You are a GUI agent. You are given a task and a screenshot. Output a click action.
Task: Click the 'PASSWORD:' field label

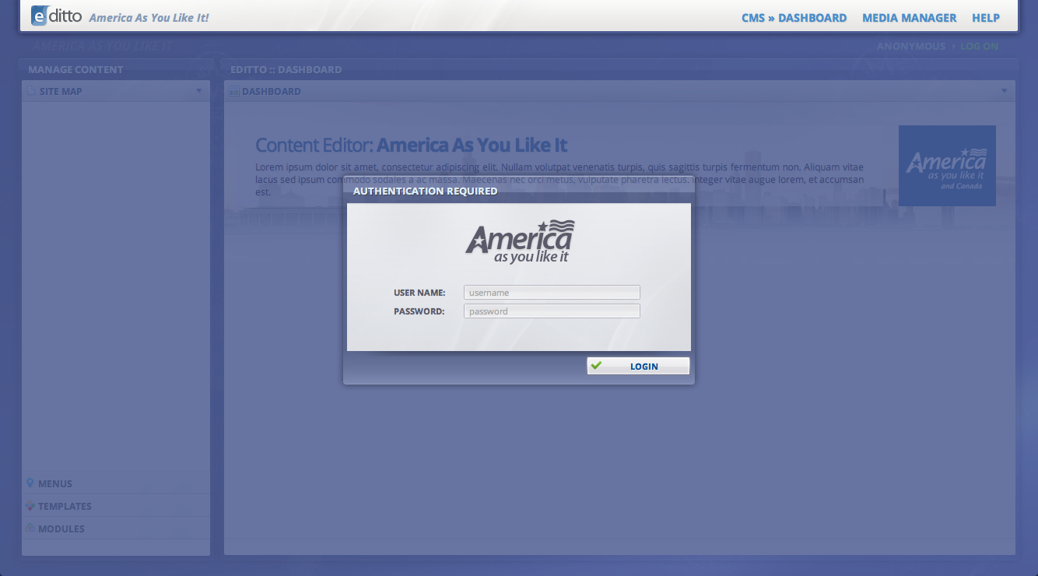(419, 311)
